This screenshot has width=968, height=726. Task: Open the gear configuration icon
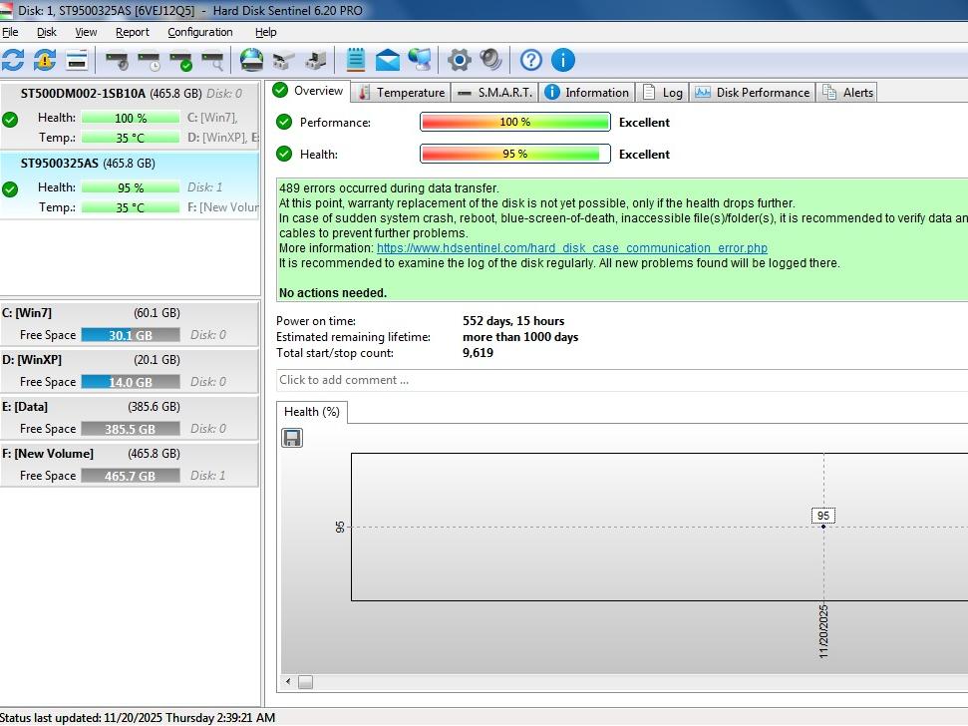[x=459, y=60]
